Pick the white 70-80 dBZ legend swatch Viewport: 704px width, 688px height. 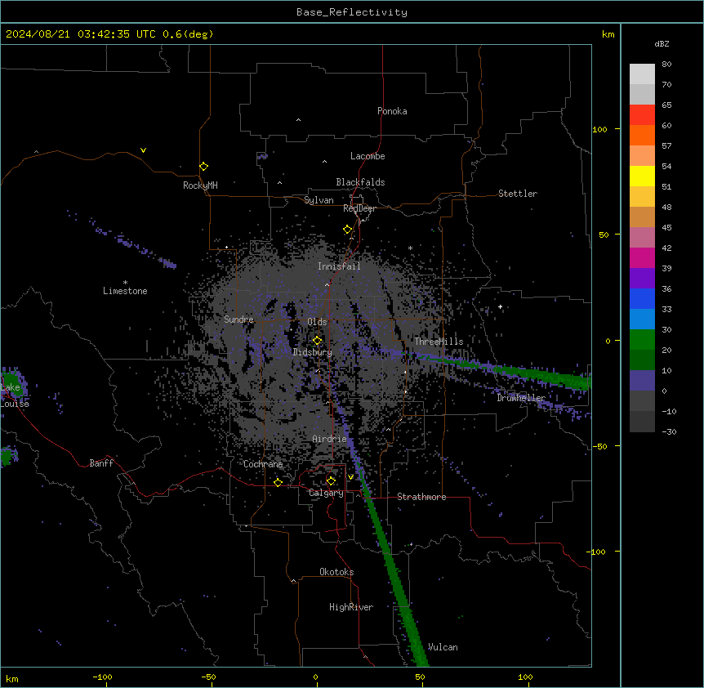(x=642, y=74)
